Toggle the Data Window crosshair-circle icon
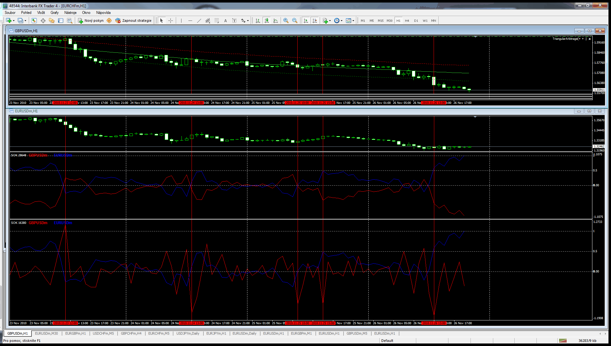 (43, 21)
